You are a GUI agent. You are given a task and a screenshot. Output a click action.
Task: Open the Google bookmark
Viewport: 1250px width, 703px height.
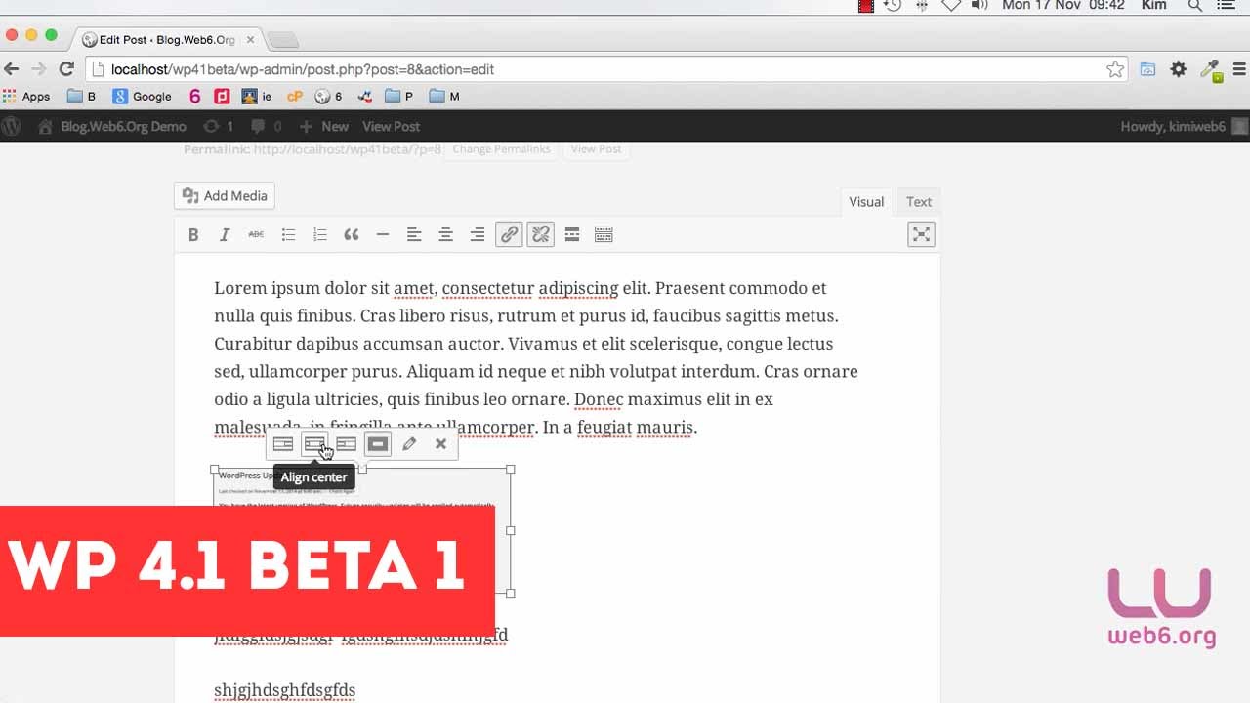[143, 97]
